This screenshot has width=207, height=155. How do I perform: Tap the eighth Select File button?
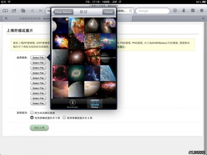(x=38, y=93)
